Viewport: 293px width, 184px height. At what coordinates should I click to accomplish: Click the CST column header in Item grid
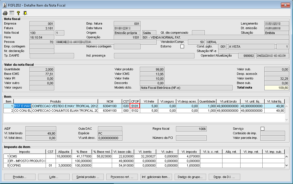[126, 101]
